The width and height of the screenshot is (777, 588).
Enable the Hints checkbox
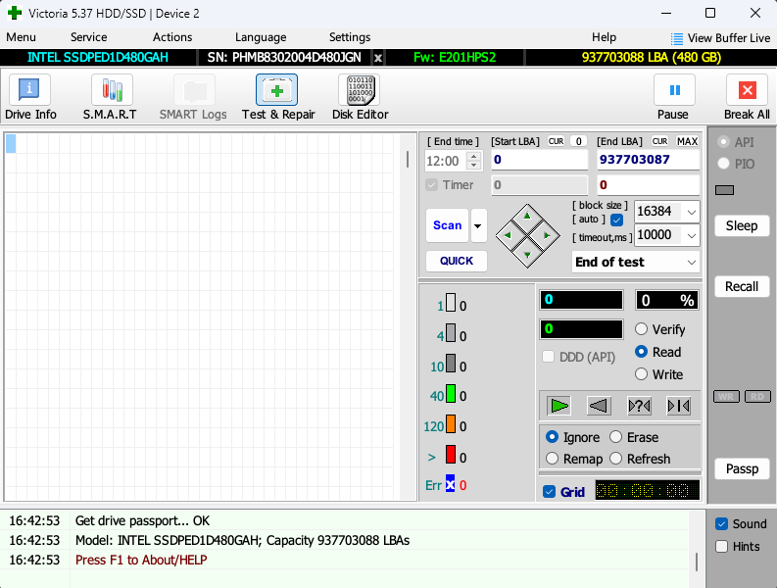721,547
